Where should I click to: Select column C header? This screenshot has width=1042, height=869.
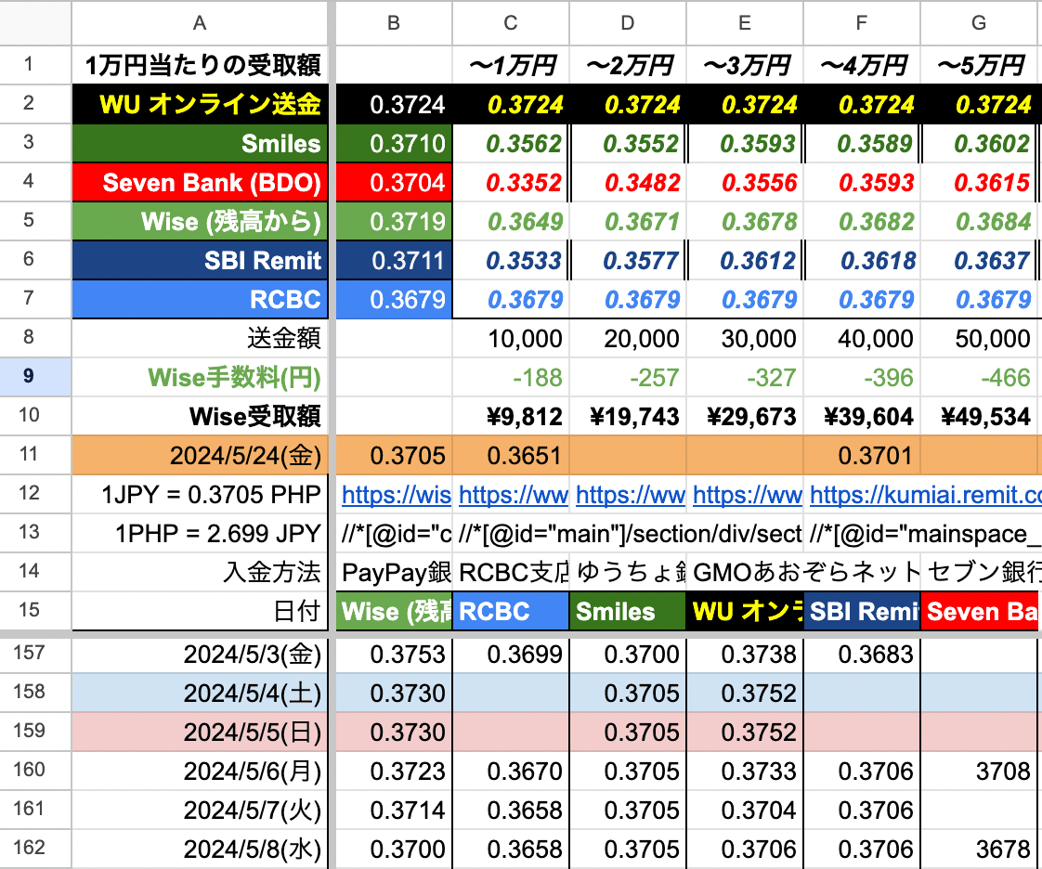tap(511, 23)
